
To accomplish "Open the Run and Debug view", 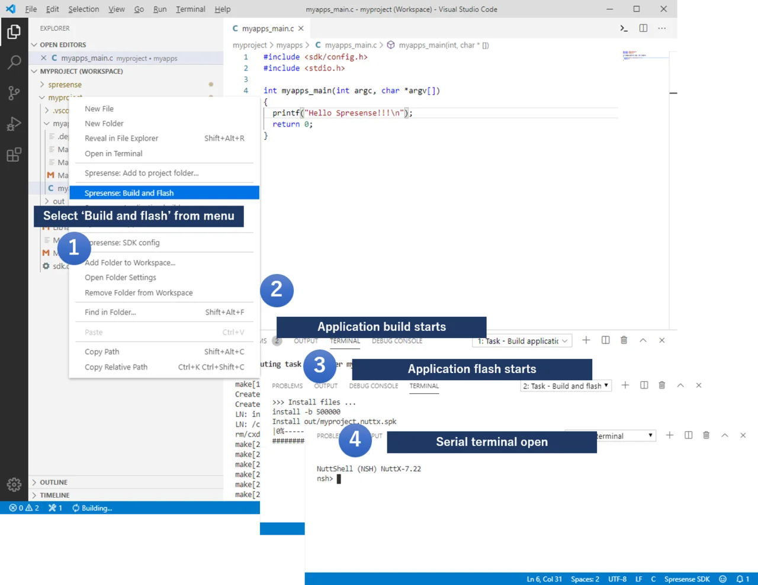I will click(x=14, y=124).
